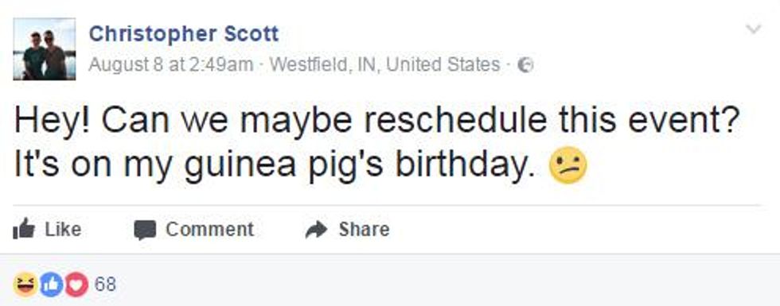View the 68 reactions count
Image resolution: width=780 pixels, height=306 pixels.
click(x=105, y=285)
